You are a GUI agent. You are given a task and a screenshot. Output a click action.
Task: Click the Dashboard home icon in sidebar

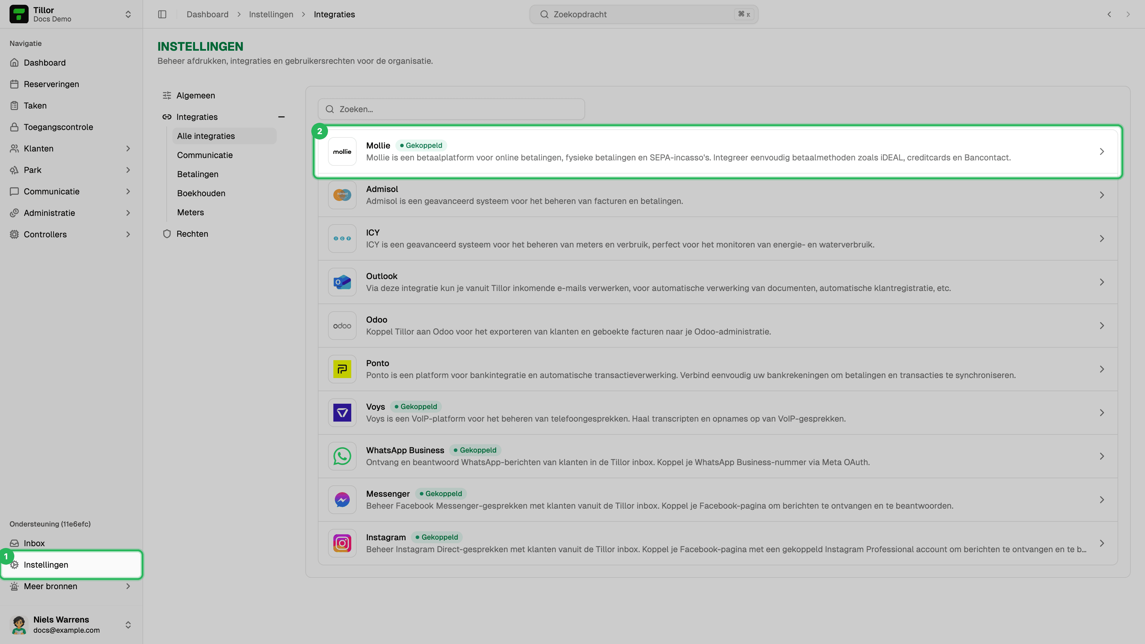coord(14,63)
